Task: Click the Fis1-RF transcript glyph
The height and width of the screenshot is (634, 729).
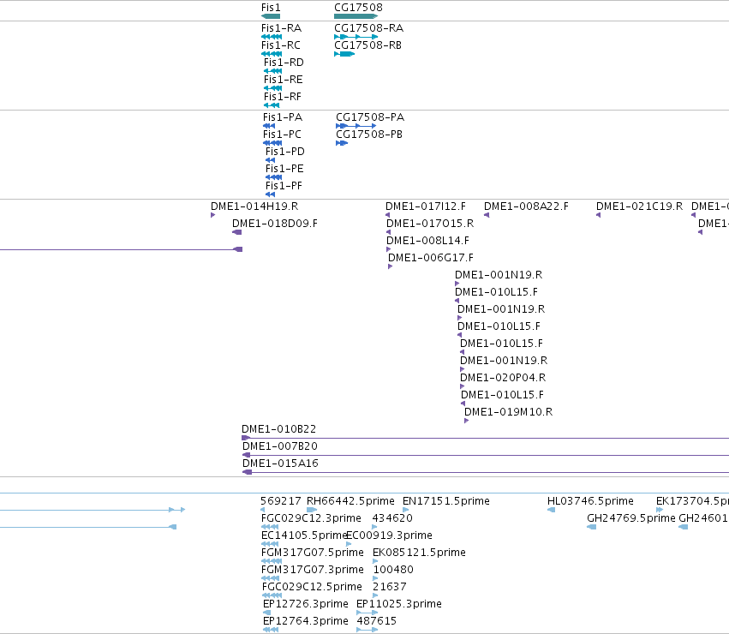Action: pos(272,105)
